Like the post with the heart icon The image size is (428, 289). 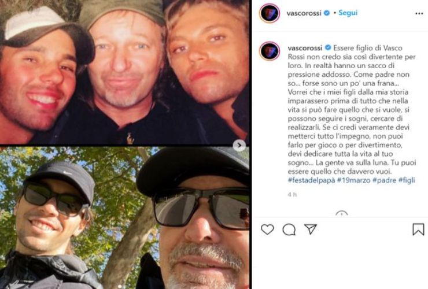point(267,229)
